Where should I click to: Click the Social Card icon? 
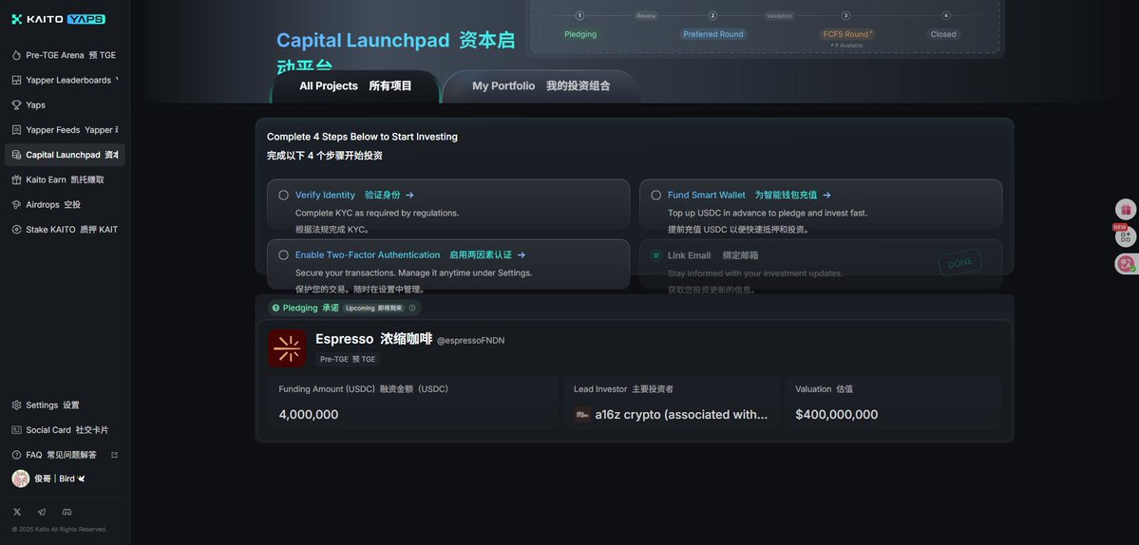[17, 429]
